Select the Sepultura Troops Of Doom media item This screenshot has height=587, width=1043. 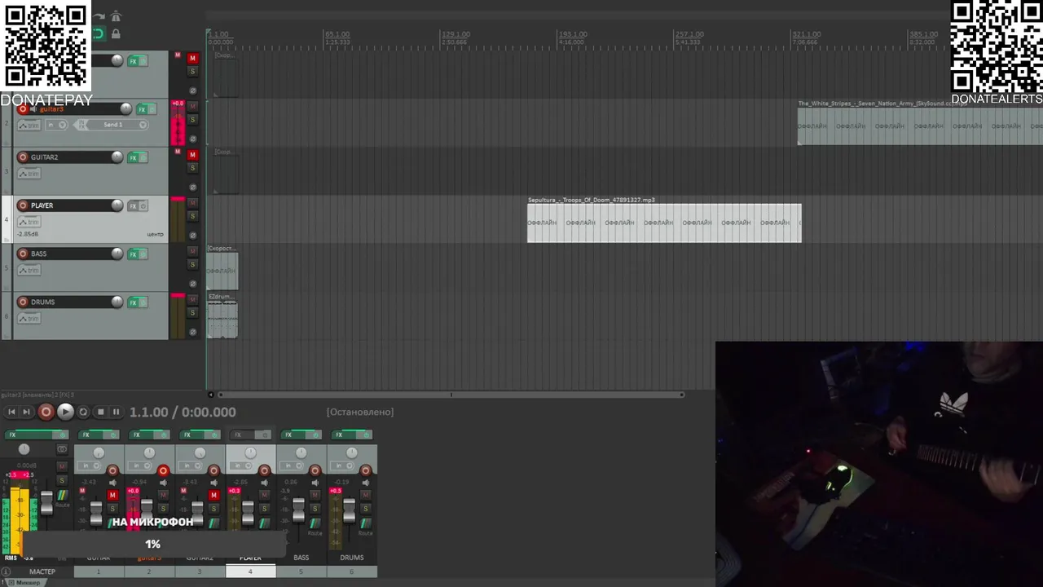(x=664, y=223)
